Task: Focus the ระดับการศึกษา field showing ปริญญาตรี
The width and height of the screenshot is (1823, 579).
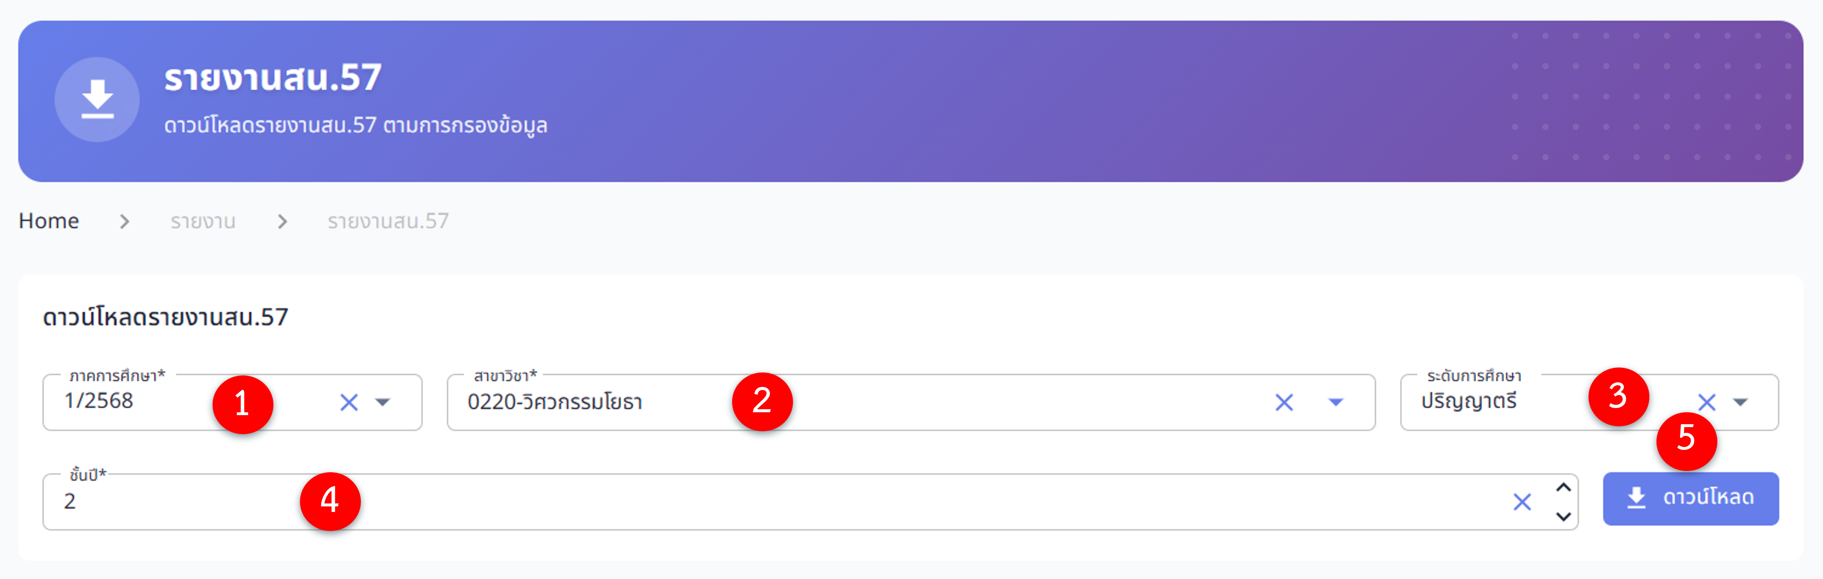Action: point(1469,401)
